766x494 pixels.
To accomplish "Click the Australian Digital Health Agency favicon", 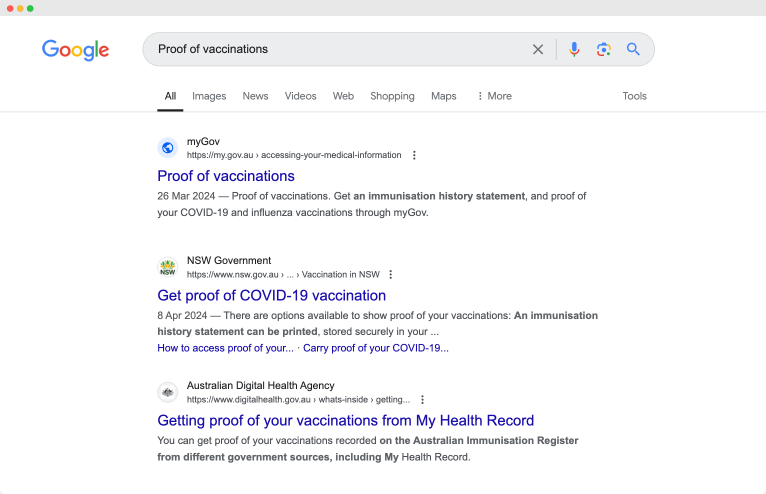I will tap(167, 392).
